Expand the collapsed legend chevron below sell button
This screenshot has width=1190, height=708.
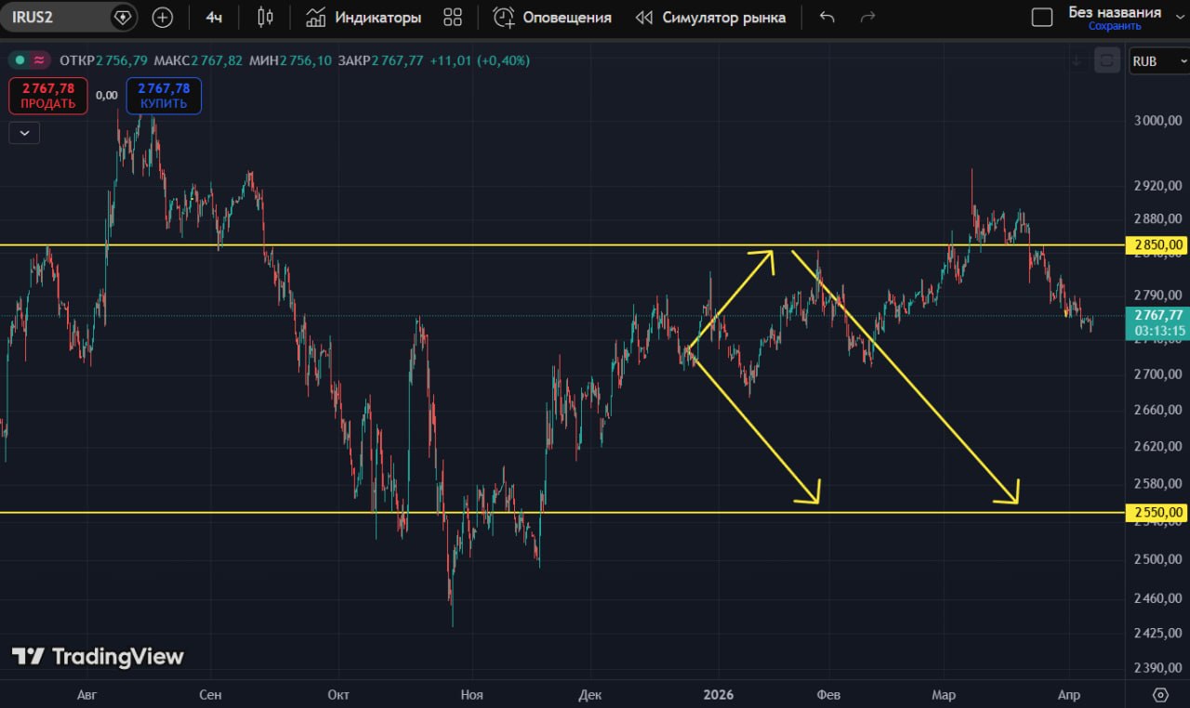click(24, 133)
